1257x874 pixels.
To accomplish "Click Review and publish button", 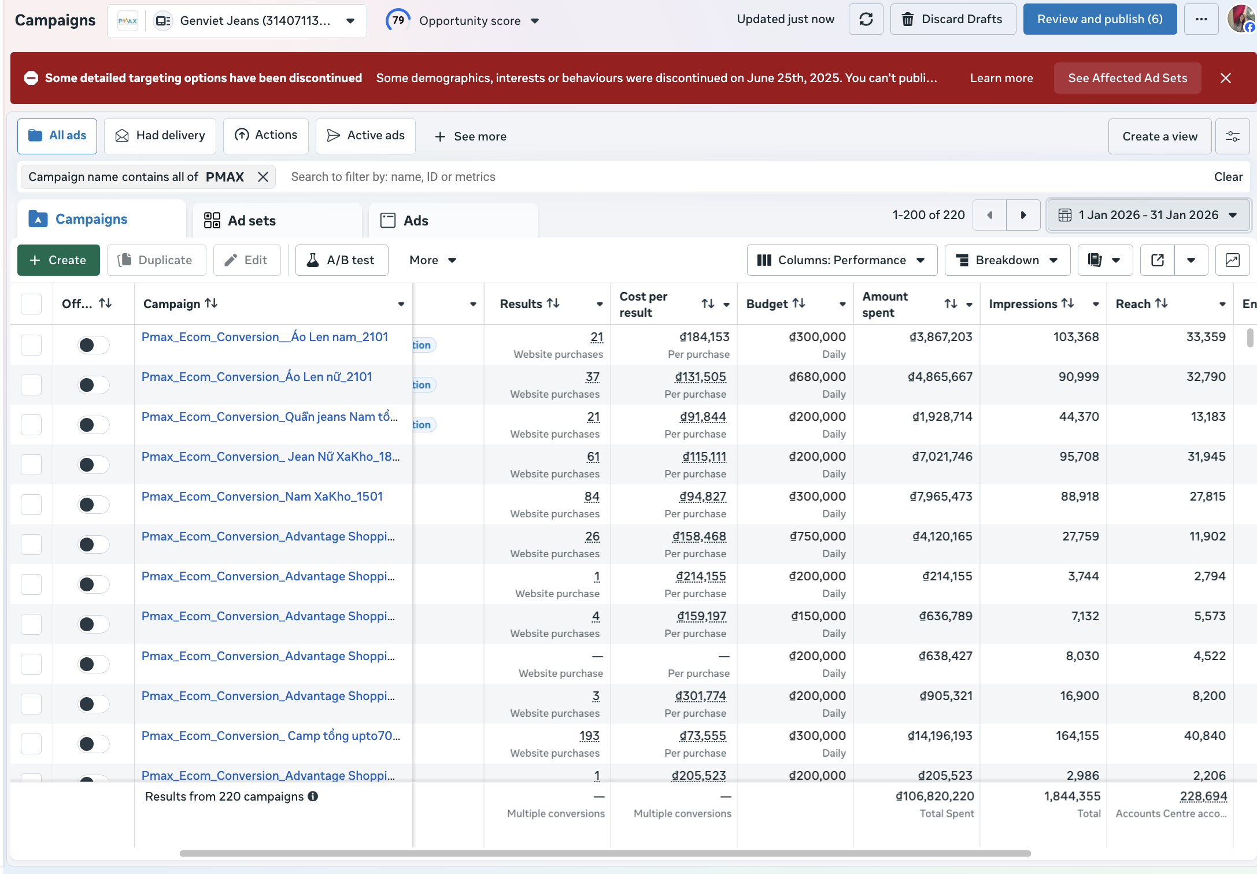I will (x=1099, y=20).
